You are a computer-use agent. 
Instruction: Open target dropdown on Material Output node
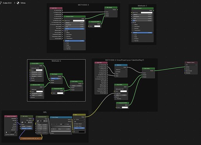pos(191,65)
